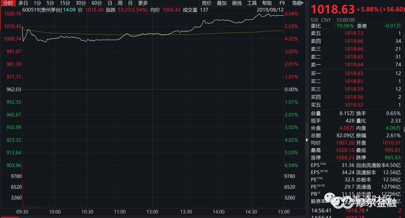
Task: Click the 涨停 value 1058.23
Action: (x=345, y=157)
